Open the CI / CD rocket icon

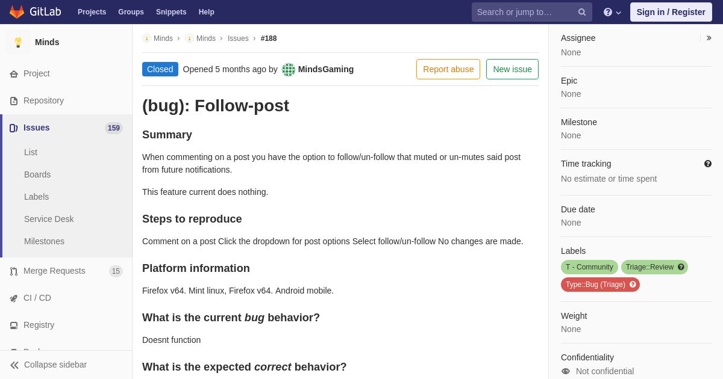point(14,298)
